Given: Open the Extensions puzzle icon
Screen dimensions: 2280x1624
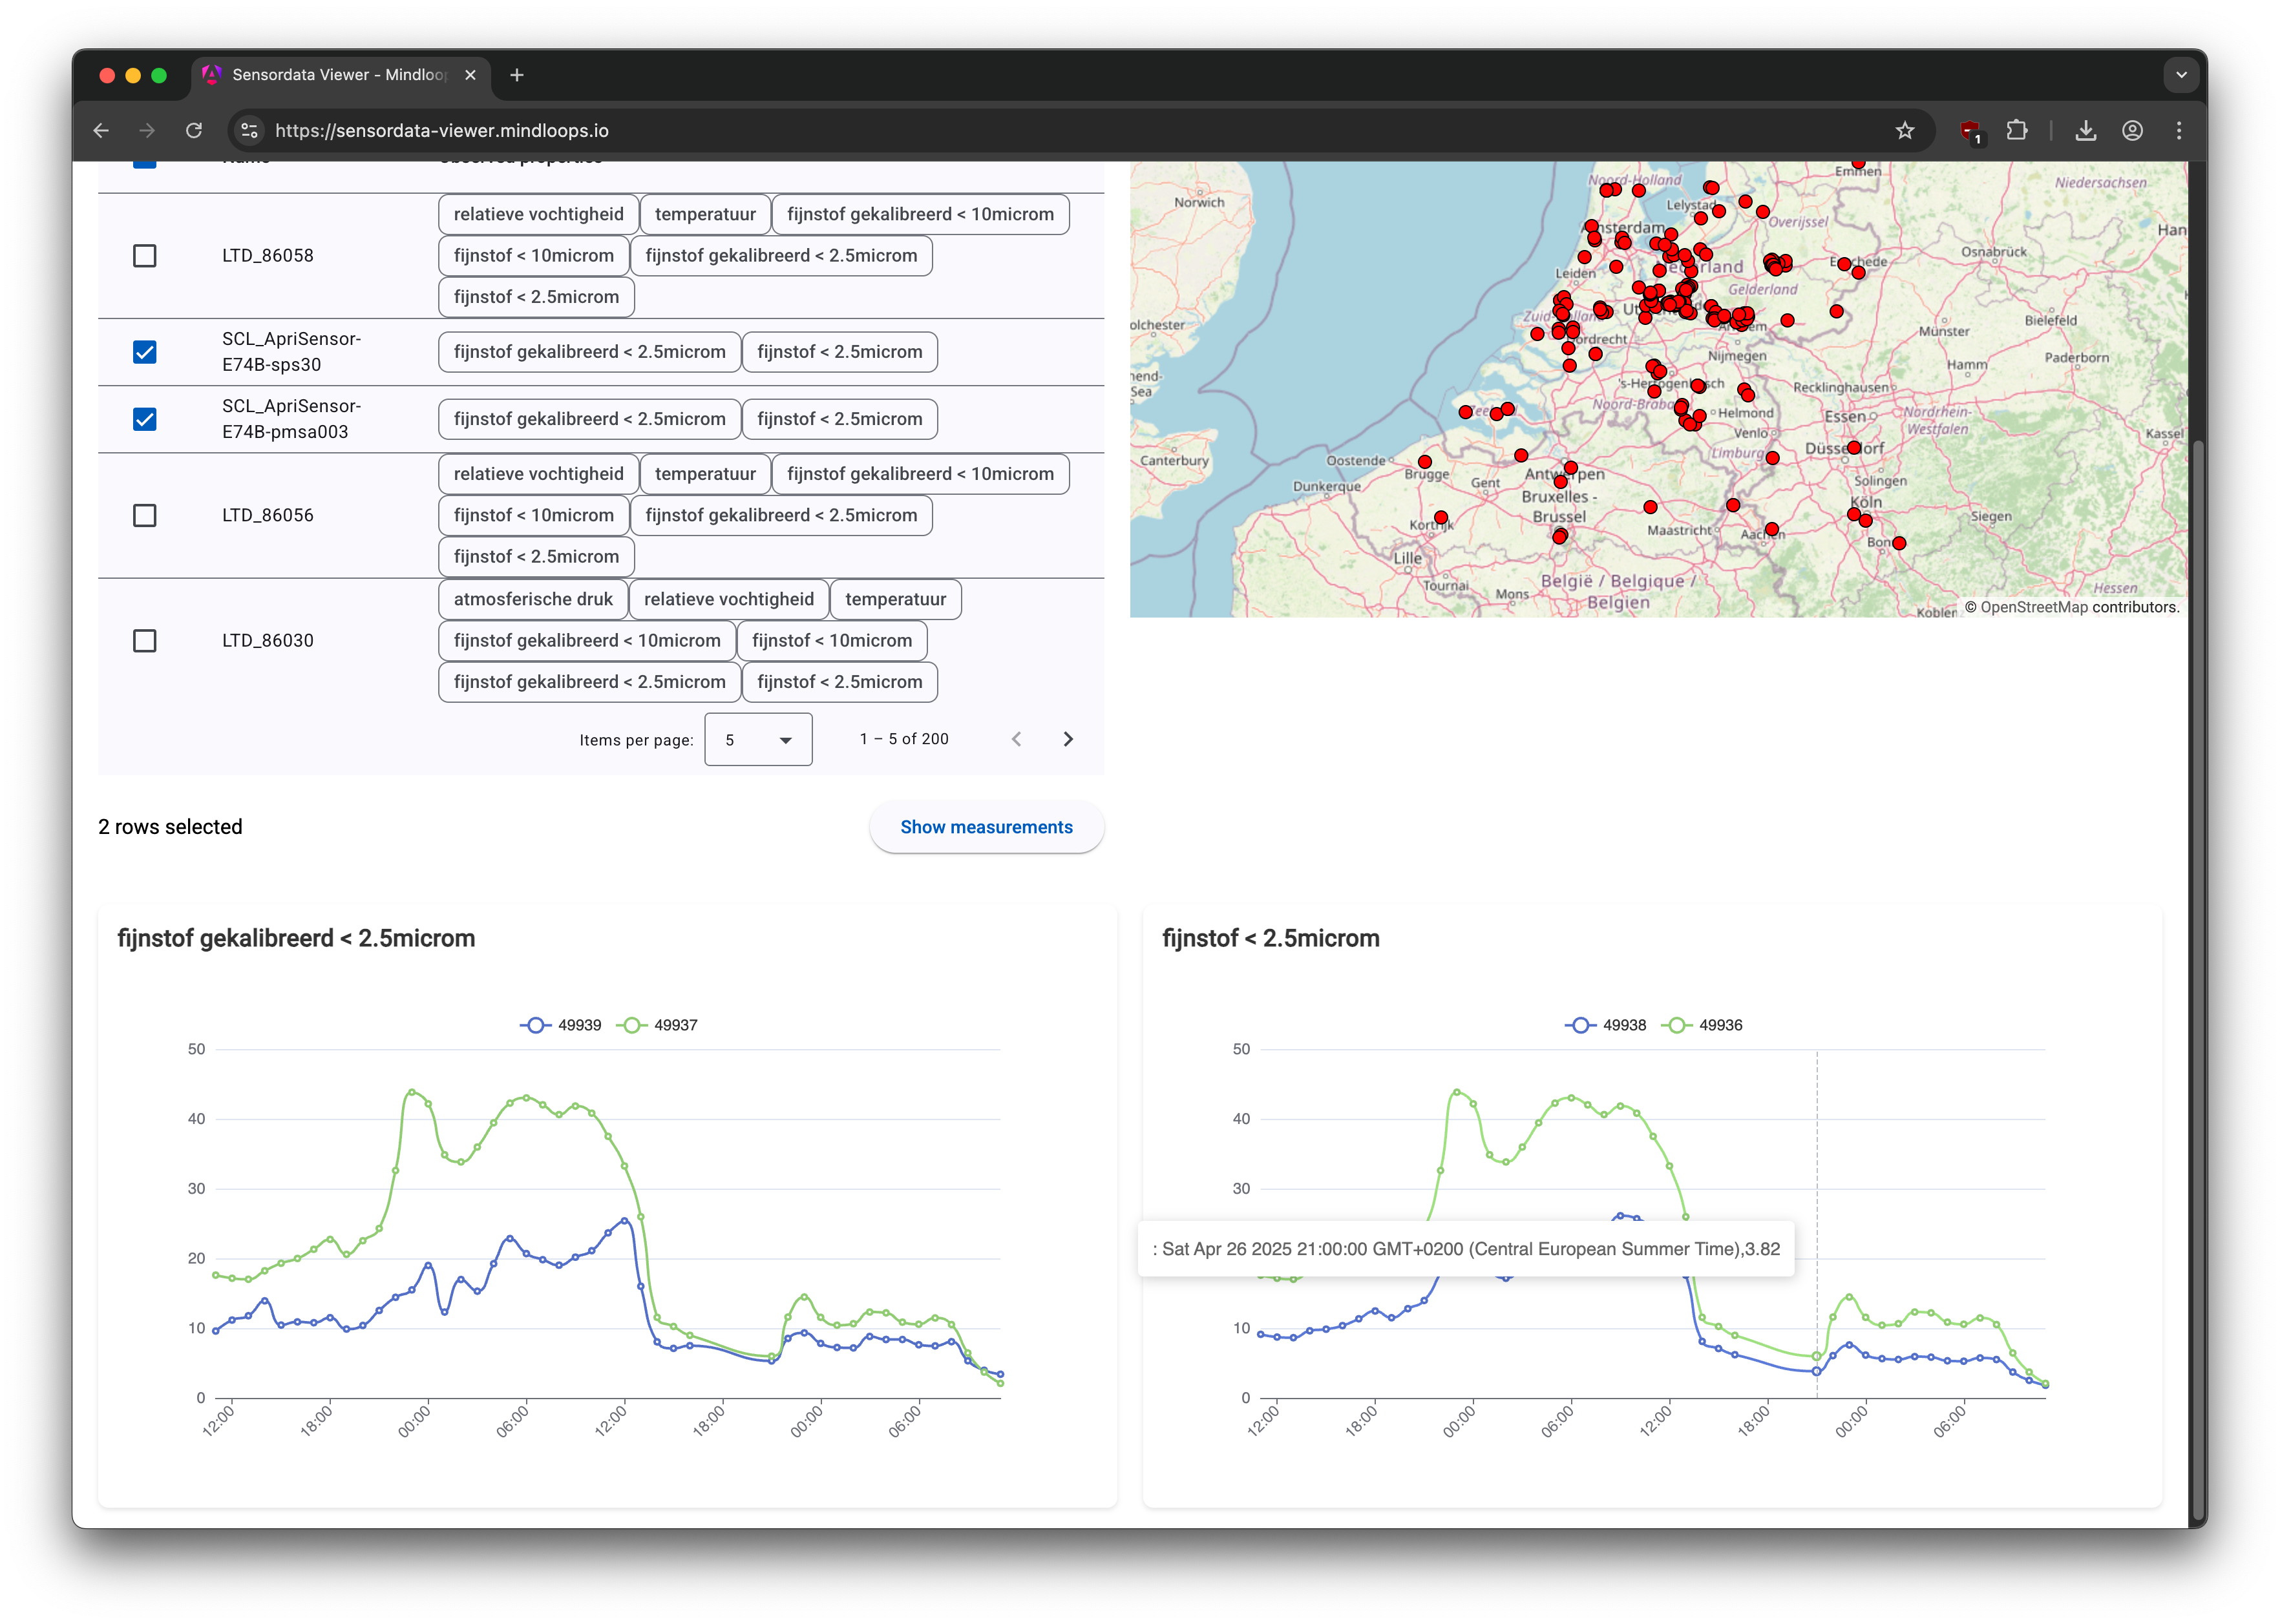Looking at the screenshot, I should click(2017, 131).
